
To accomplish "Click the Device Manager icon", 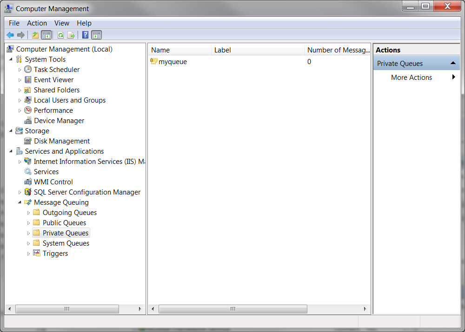I will 28,121.
